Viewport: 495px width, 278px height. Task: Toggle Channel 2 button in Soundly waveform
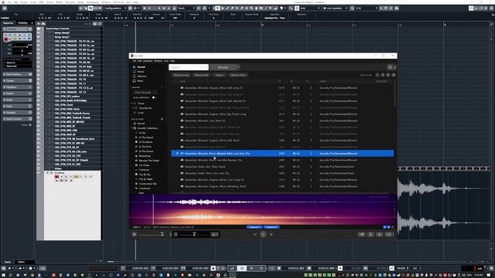click(x=271, y=227)
